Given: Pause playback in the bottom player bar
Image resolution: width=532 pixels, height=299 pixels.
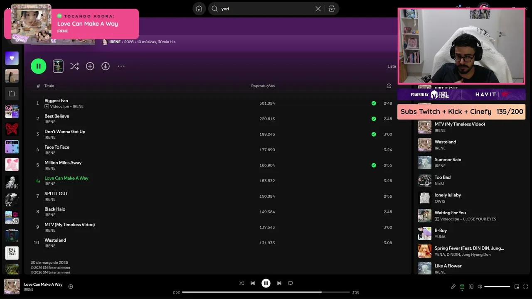Looking at the screenshot, I should pyautogui.click(x=266, y=283).
